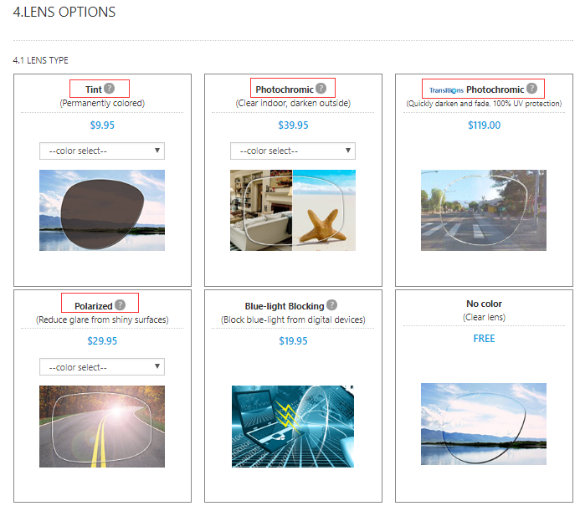
Task: Open help icon next to Tint
Action: [x=109, y=89]
